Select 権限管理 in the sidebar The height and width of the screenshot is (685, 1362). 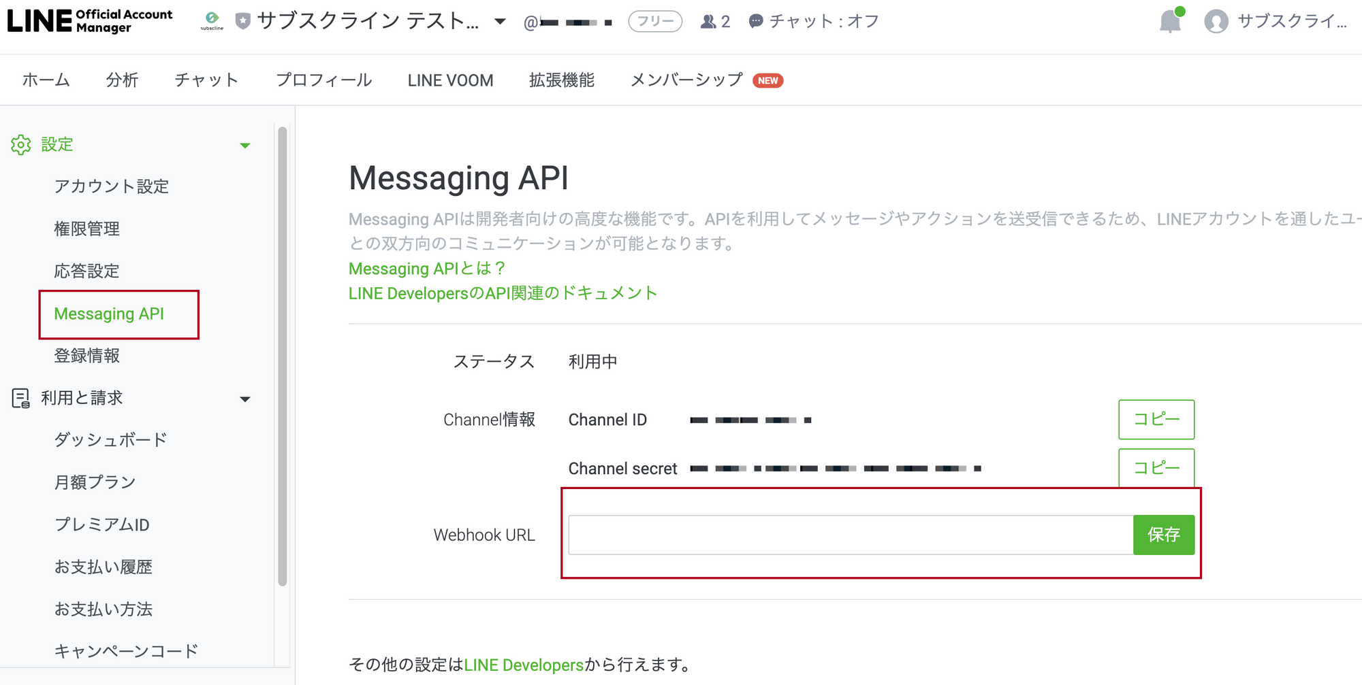87,229
